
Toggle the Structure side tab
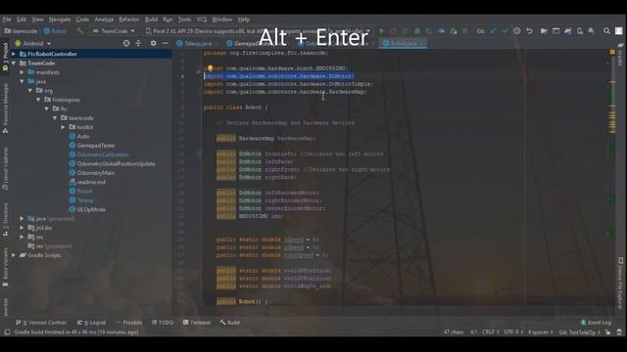point(5,219)
